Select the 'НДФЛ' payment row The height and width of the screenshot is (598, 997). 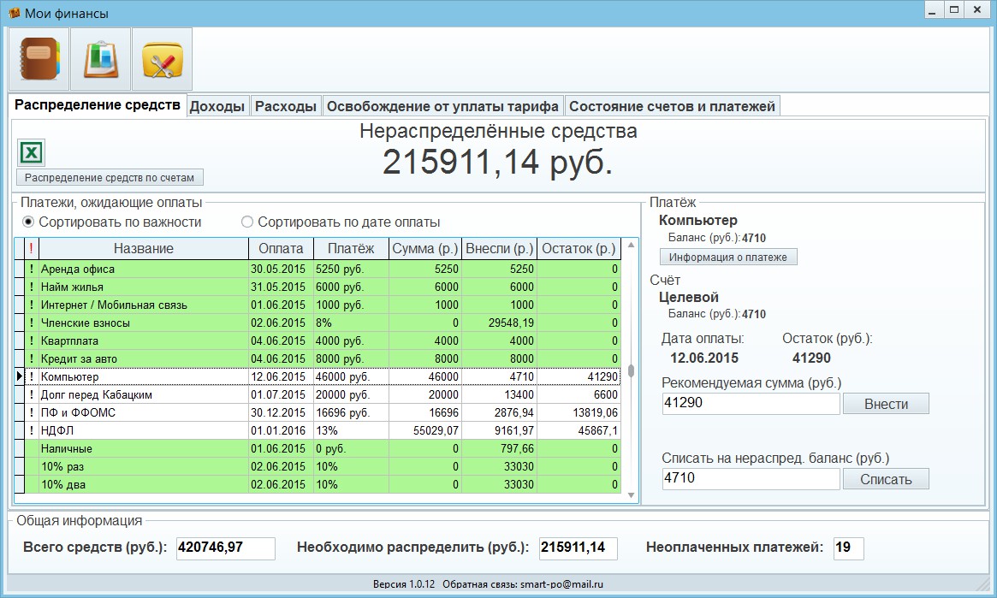[x=317, y=430]
